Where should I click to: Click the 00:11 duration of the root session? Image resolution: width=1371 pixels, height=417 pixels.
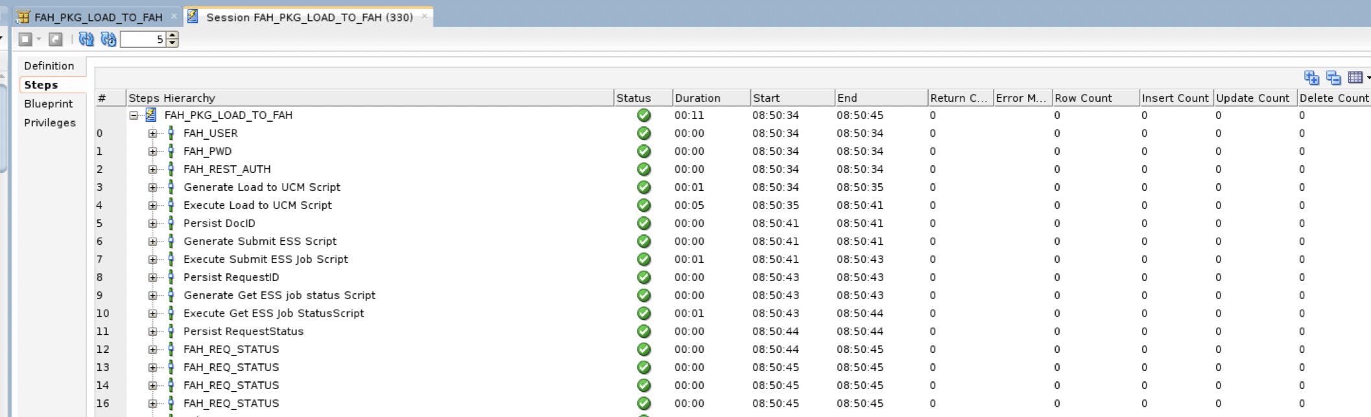coord(689,115)
